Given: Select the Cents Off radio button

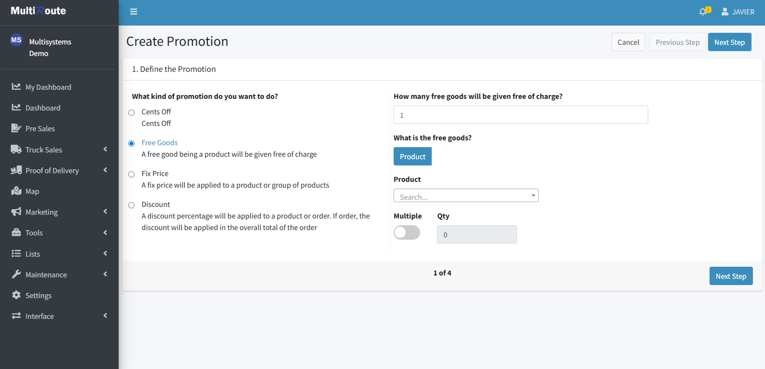Looking at the screenshot, I should (131, 112).
